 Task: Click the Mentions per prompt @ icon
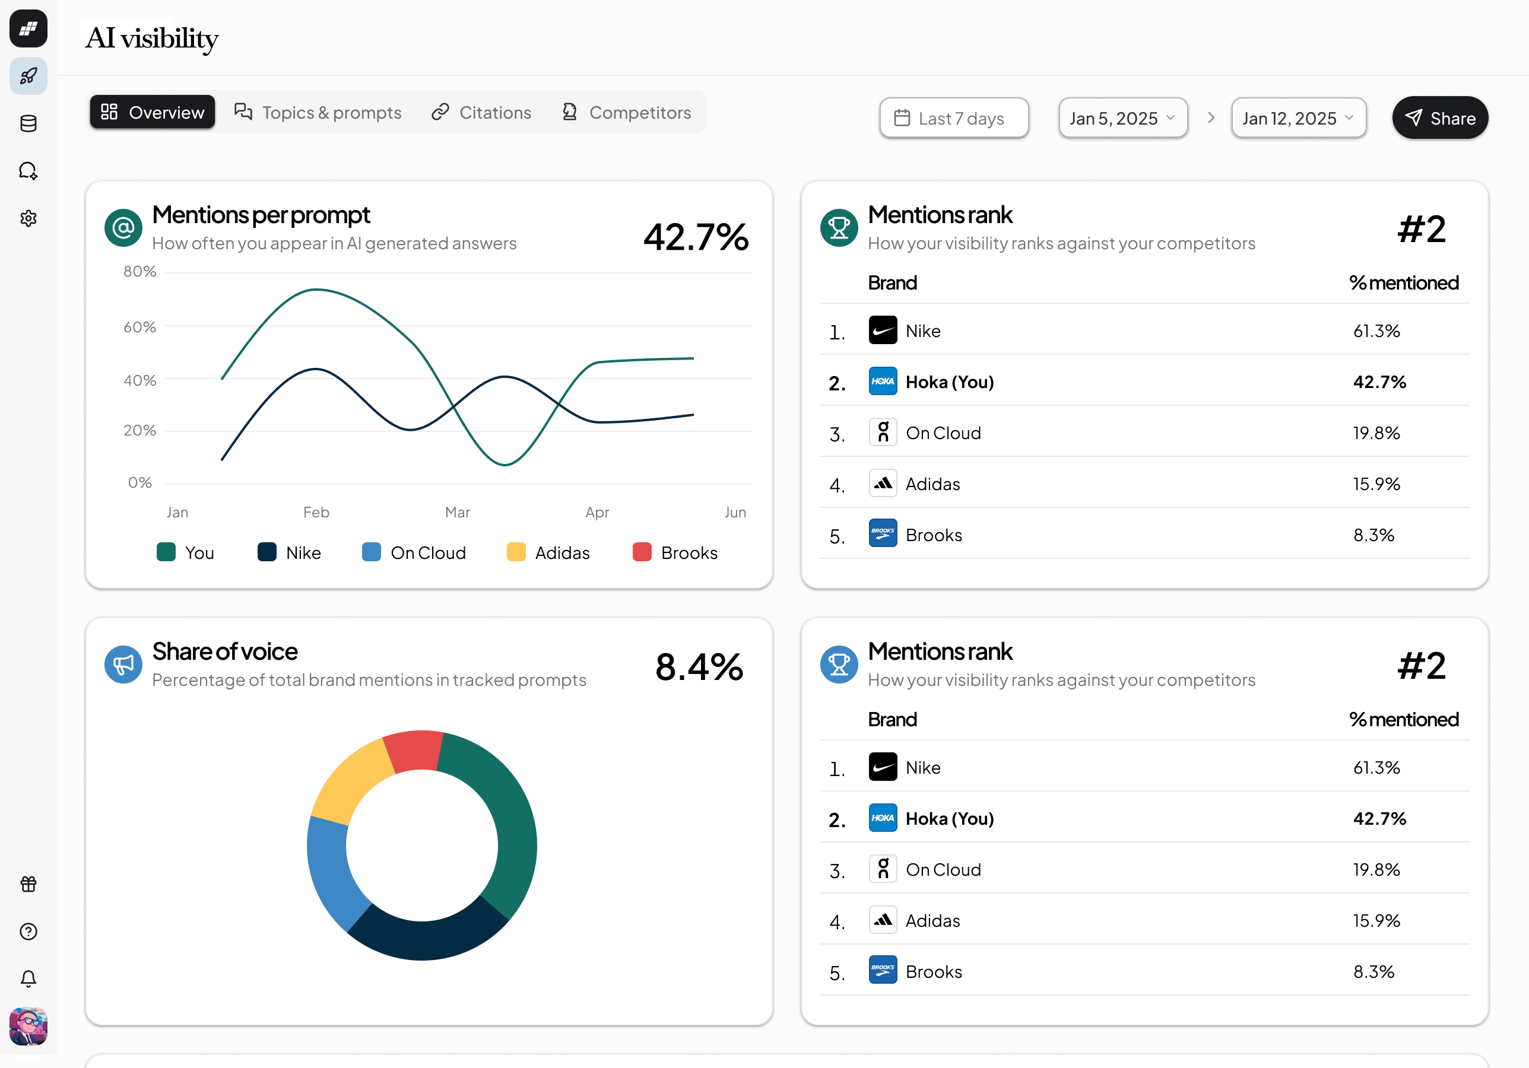tap(123, 228)
